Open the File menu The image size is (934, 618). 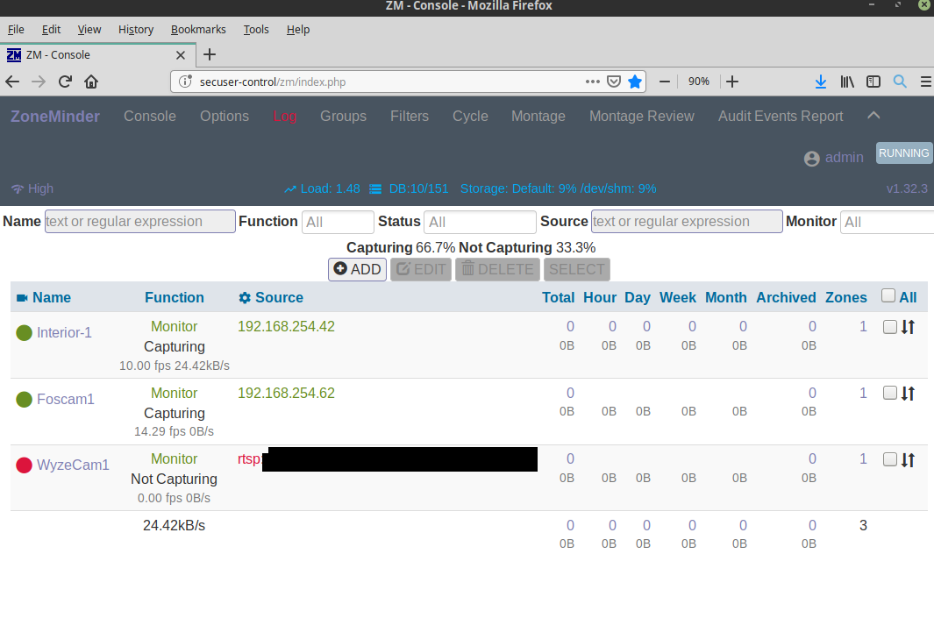[16, 30]
